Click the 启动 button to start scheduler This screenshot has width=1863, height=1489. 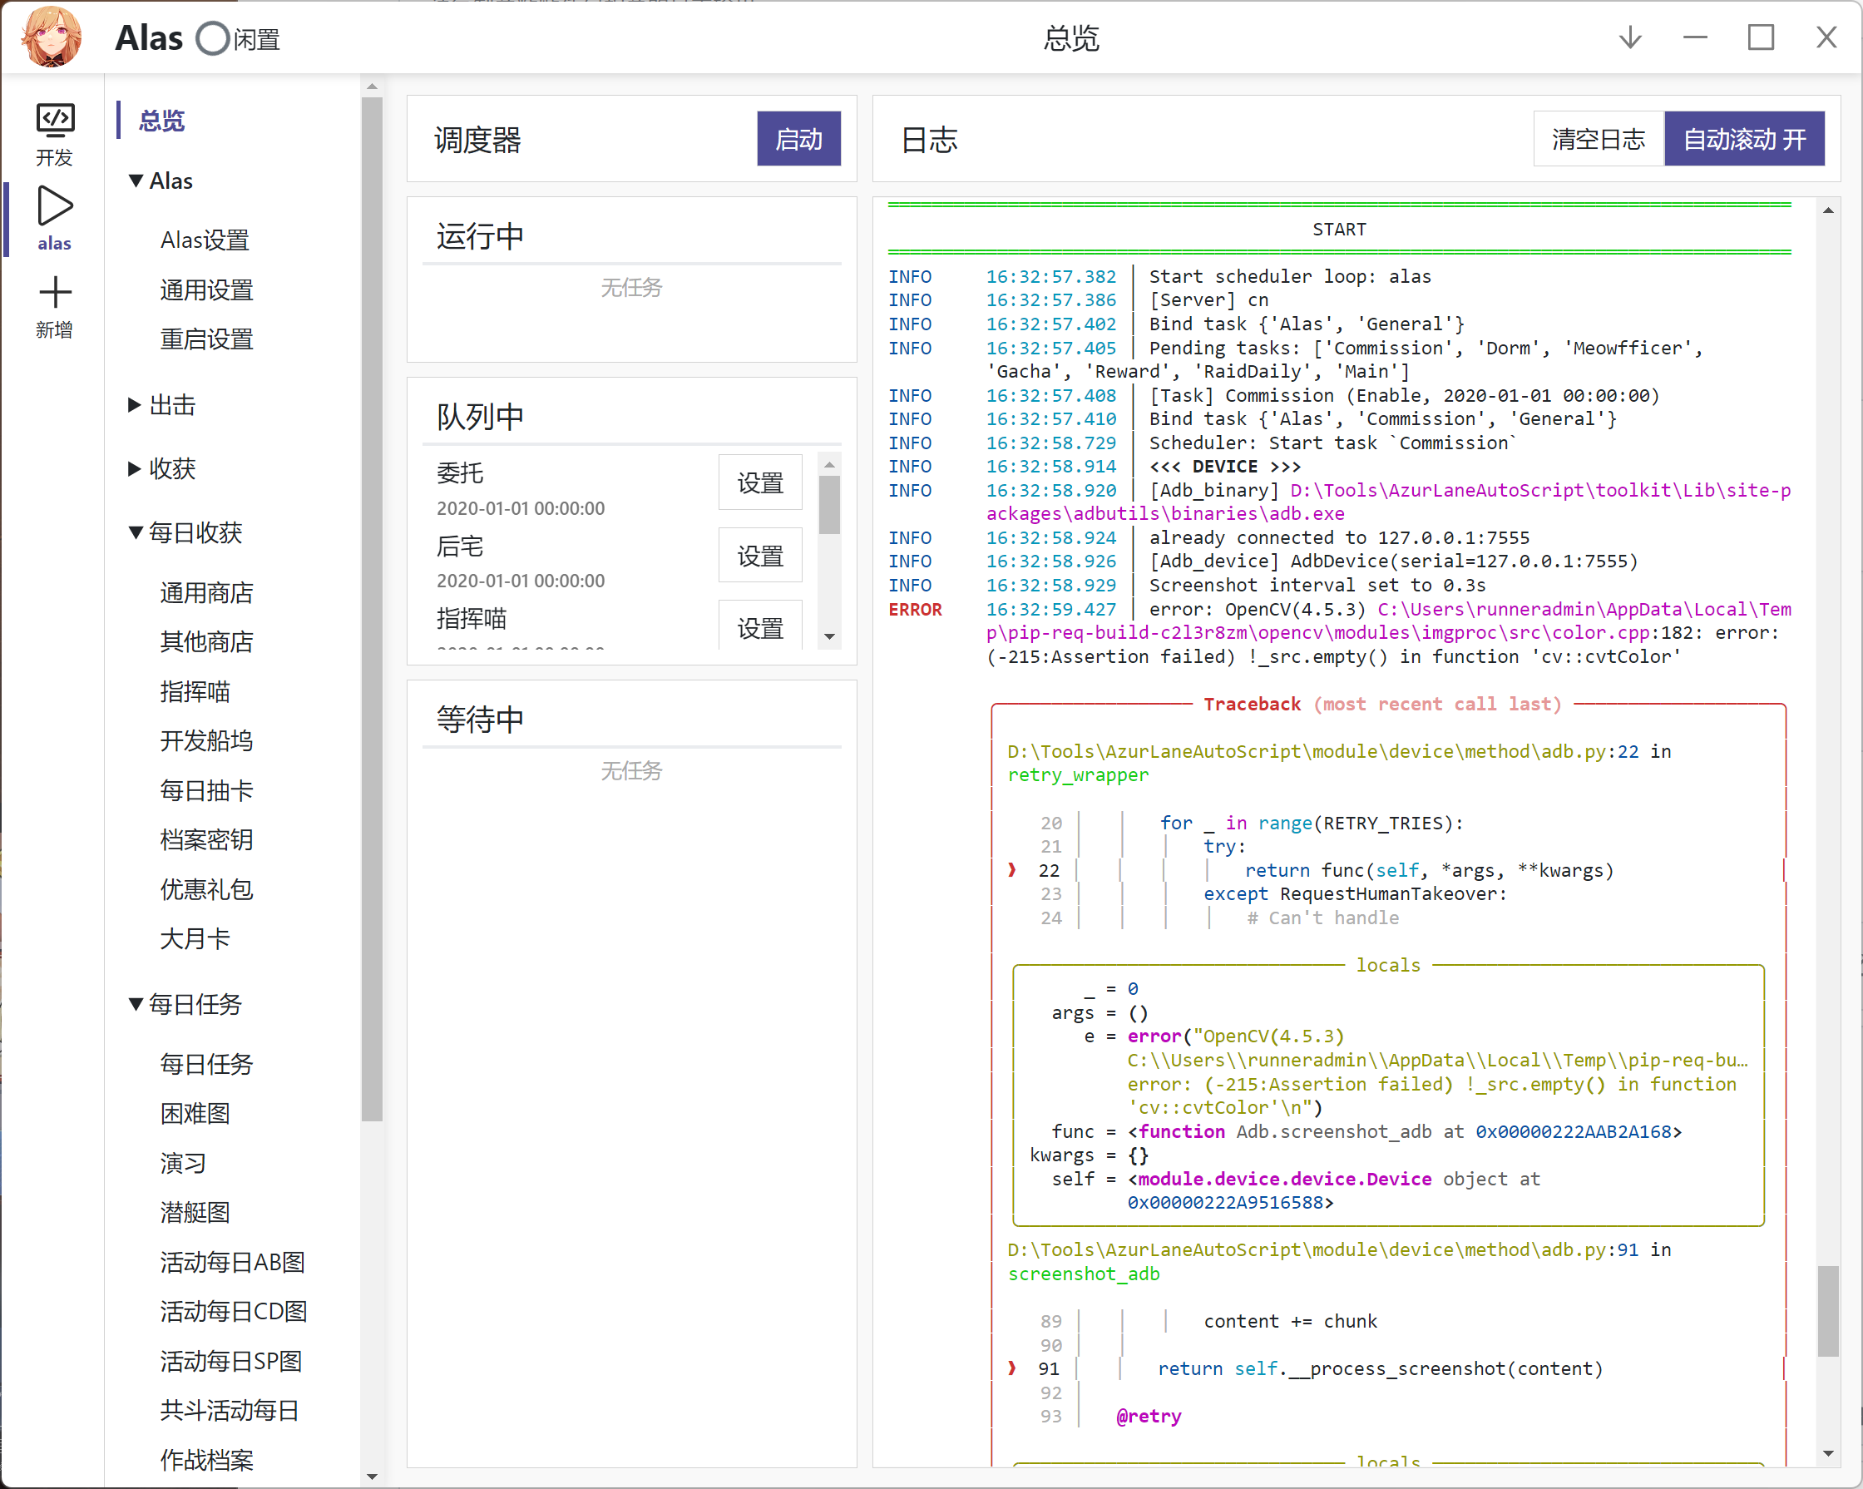coord(798,138)
